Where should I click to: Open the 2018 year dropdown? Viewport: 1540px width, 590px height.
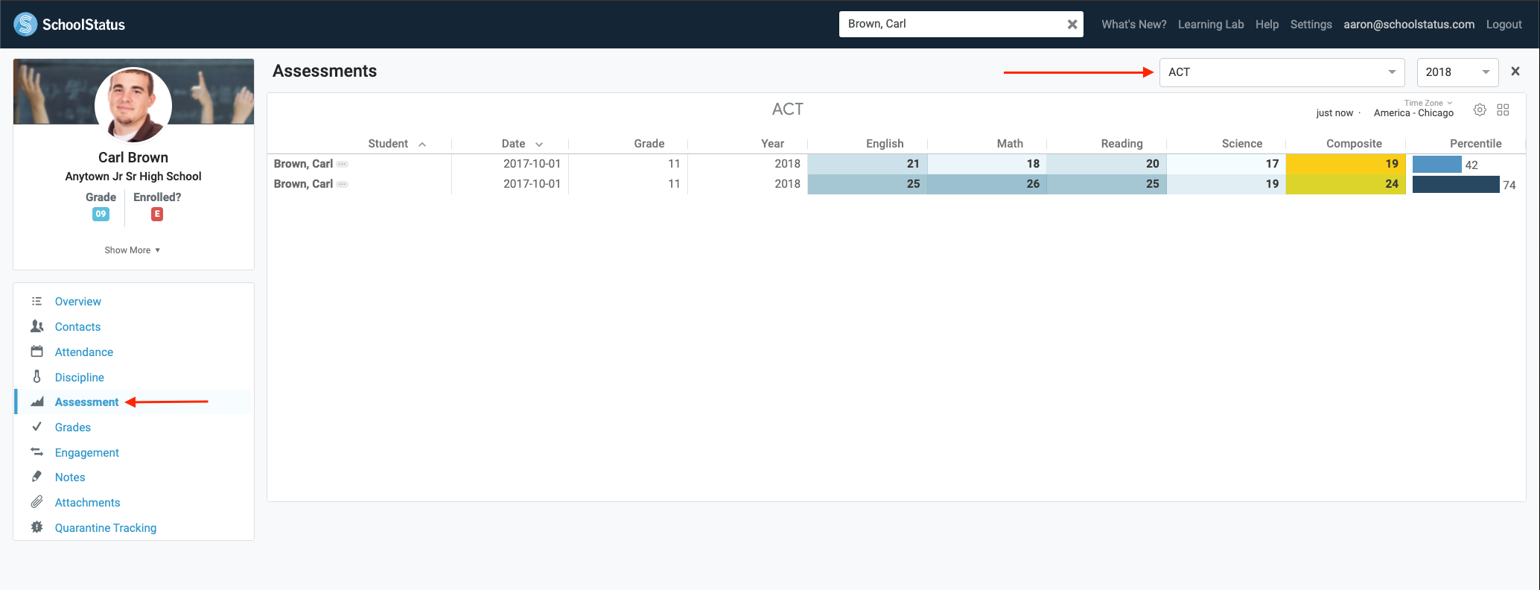[x=1457, y=72]
